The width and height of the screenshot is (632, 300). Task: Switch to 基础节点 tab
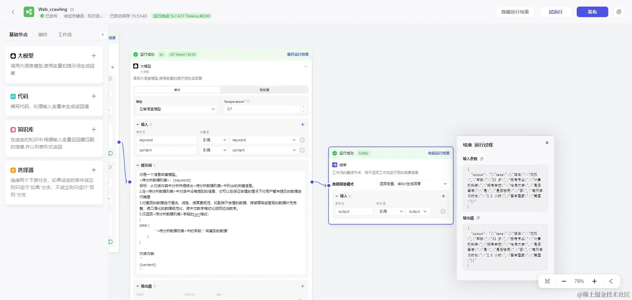[18, 35]
